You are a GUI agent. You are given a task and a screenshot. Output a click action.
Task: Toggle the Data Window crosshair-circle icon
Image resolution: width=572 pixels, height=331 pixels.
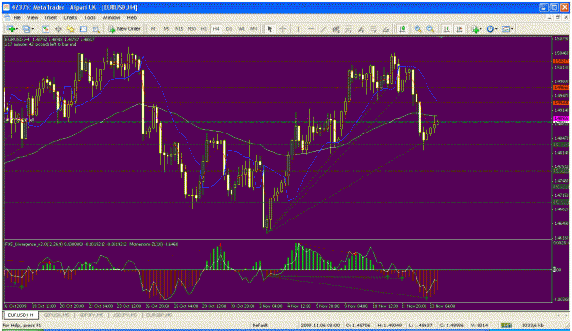click(58, 28)
